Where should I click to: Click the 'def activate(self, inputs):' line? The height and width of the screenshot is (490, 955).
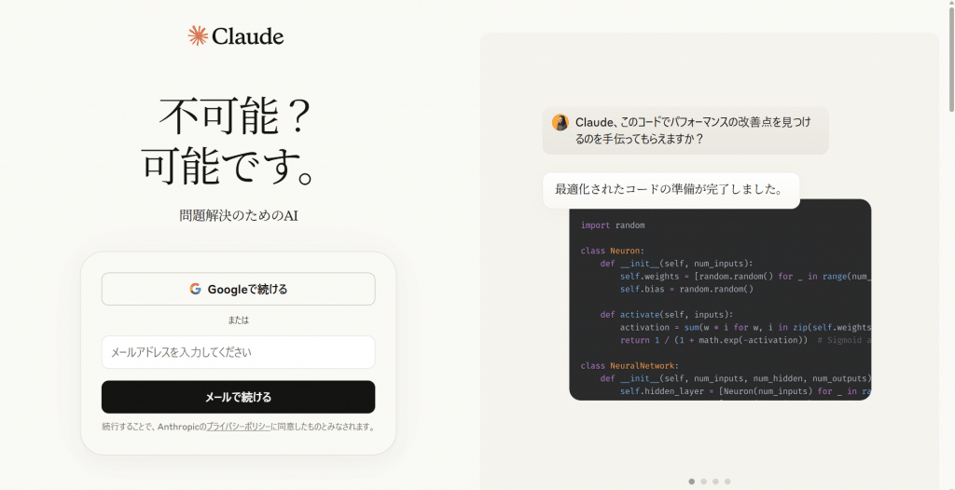(666, 315)
